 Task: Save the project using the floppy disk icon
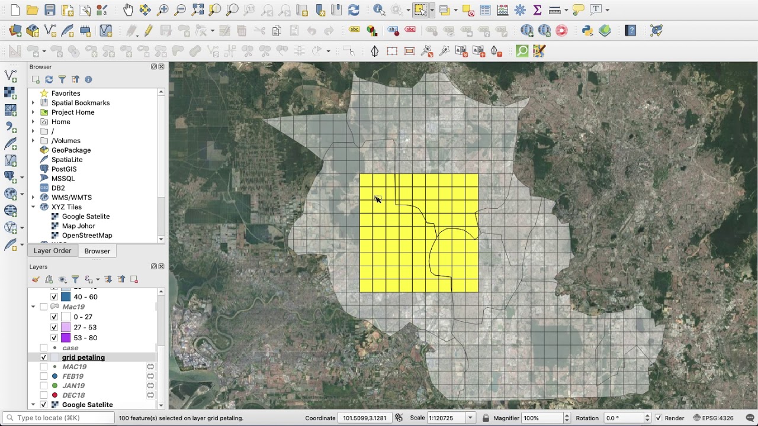tap(50, 10)
